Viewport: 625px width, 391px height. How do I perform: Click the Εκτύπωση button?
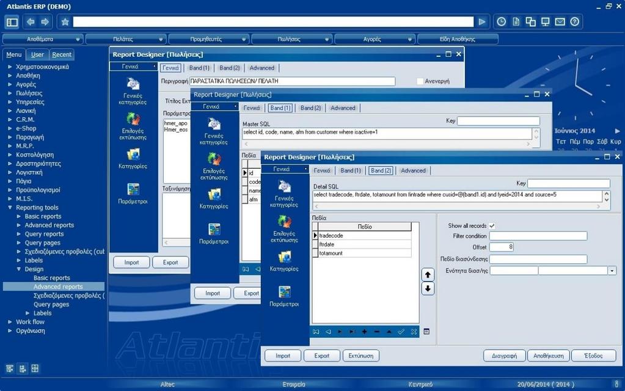(360, 356)
